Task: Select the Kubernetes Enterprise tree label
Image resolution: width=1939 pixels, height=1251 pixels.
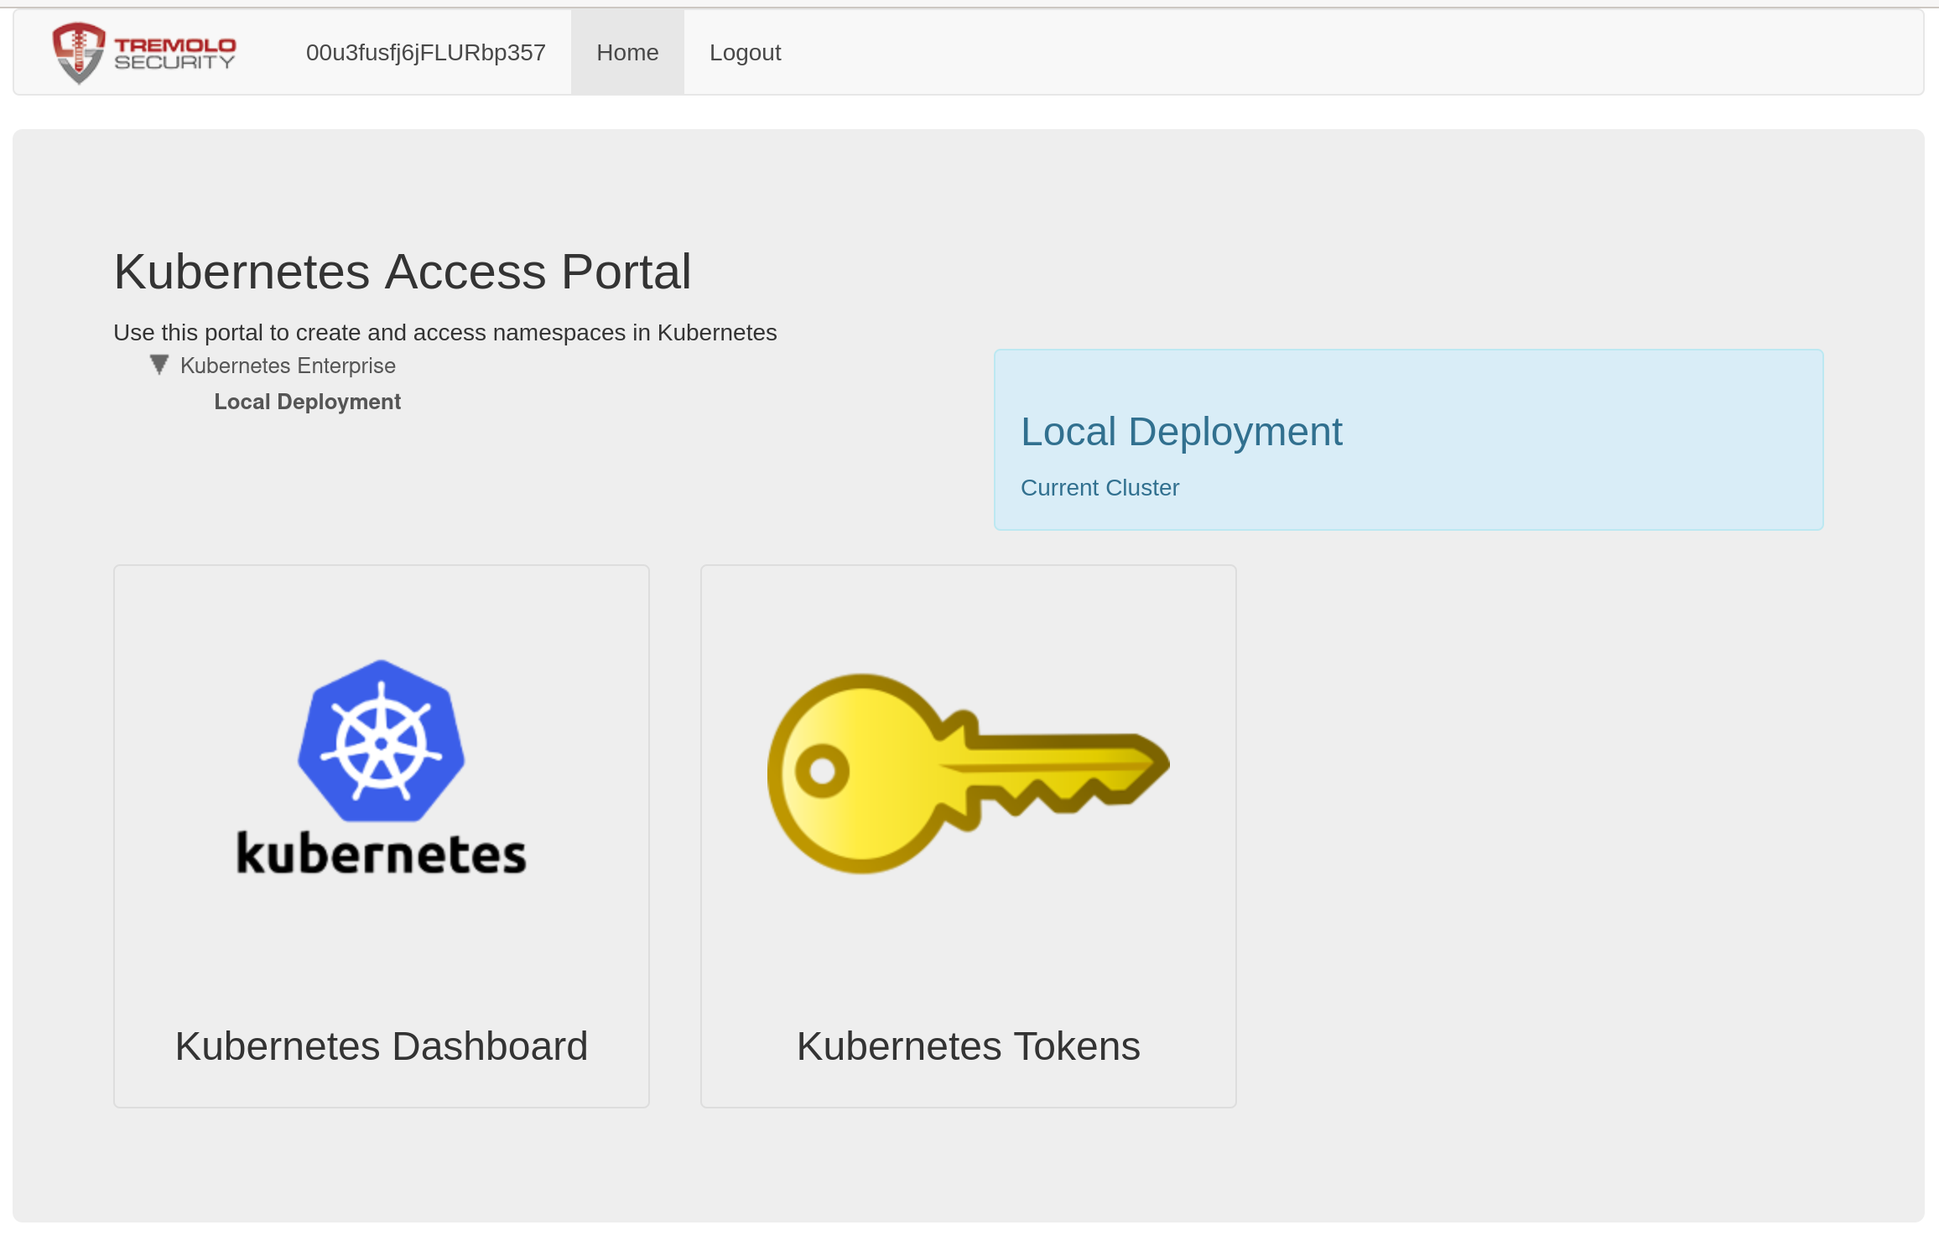Action: (x=288, y=366)
